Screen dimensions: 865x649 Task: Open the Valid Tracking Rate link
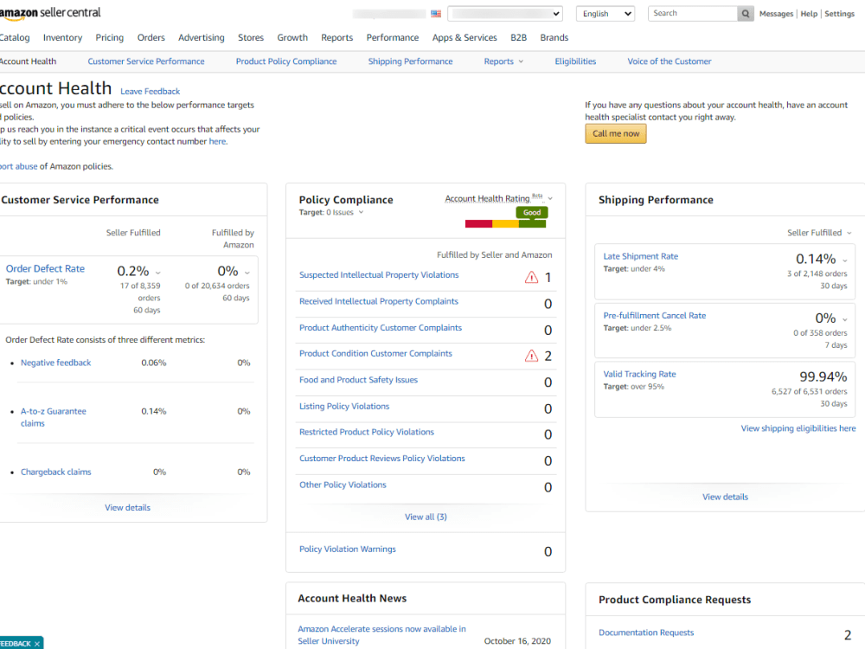click(639, 374)
